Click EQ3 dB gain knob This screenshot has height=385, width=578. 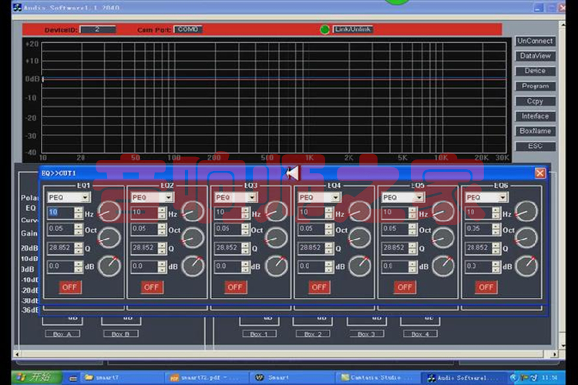(277, 266)
